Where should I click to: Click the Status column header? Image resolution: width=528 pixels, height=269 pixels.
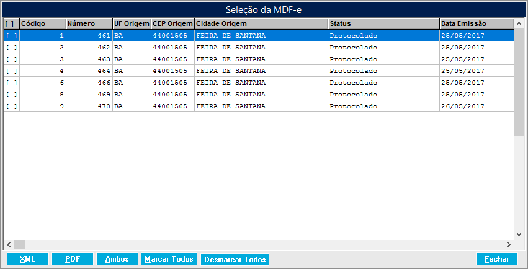coord(384,24)
